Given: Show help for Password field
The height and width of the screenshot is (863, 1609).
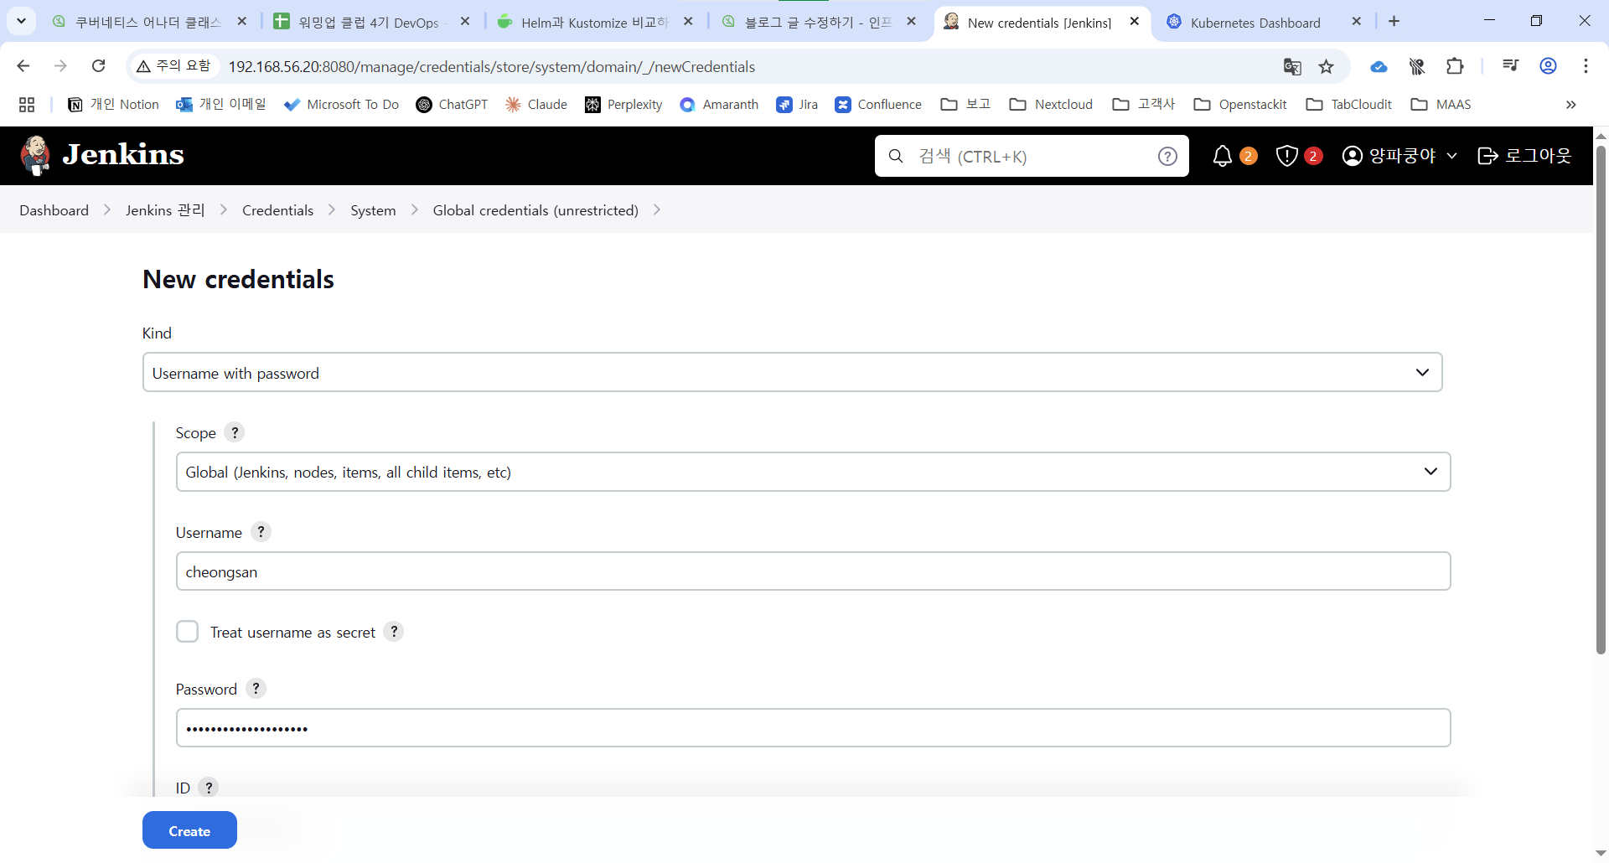Looking at the screenshot, I should pos(256,689).
